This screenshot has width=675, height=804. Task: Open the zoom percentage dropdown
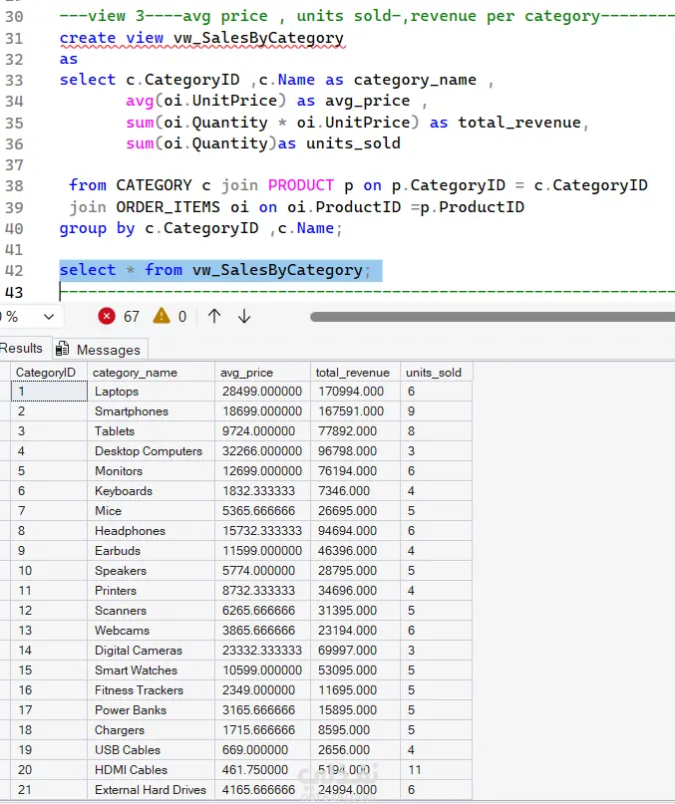49,317
